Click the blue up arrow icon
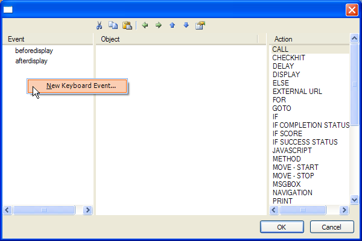This screenshot has width=362, height=241. click(173, 25)
